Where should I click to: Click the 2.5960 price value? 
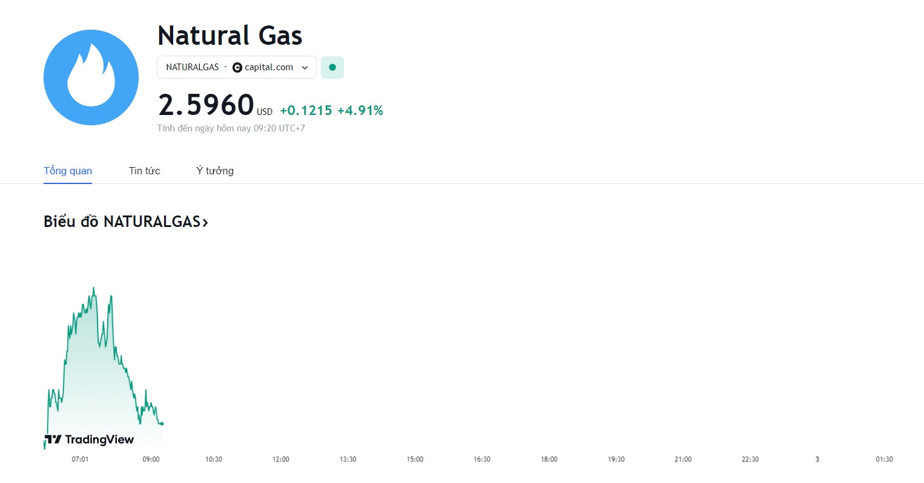[206, 105]
